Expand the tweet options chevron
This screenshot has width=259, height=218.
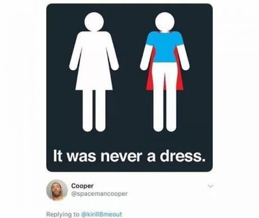click(211, 186)
